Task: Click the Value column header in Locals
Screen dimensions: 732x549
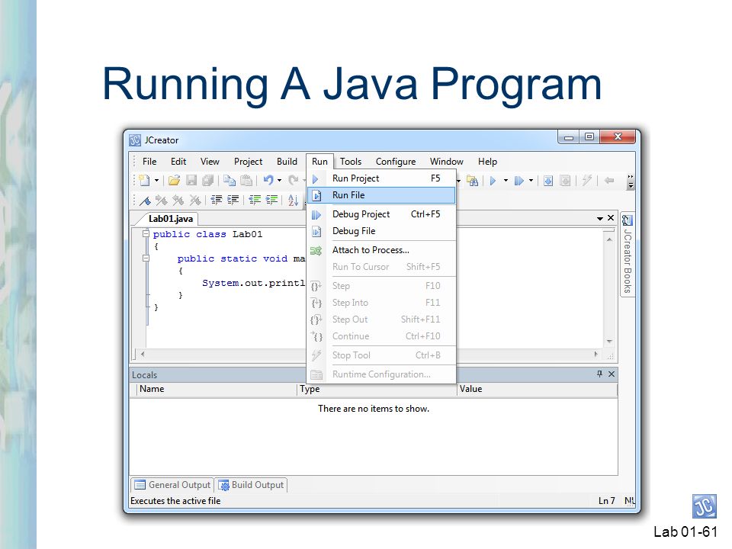Action: pyautogui.click(x=538, y=389)
